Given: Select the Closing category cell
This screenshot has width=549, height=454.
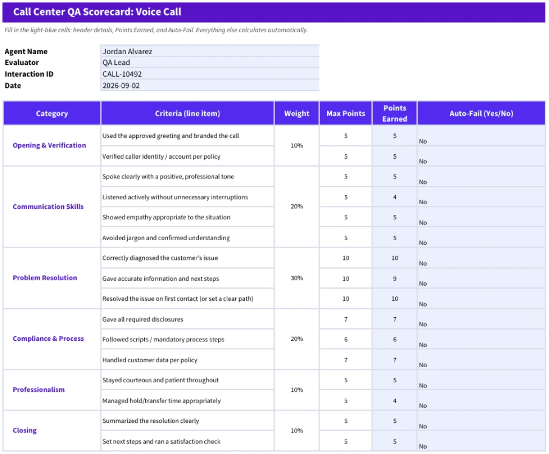Looking at the screenshot, I should click(x=52, y=430).
